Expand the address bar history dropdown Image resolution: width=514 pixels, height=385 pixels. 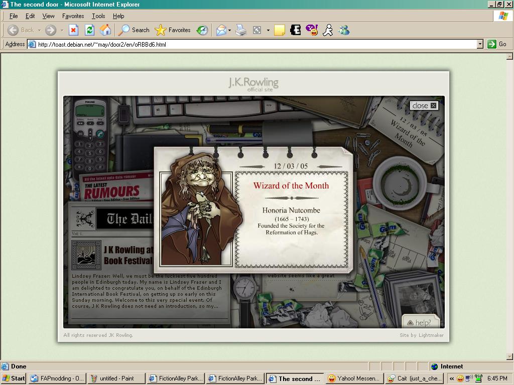coord(480,44)
